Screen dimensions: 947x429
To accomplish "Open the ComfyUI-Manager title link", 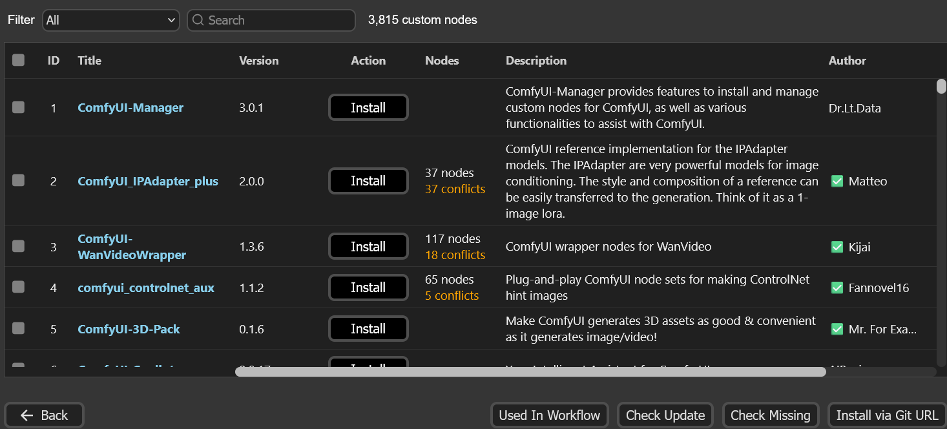I will [x=130, y=108].
